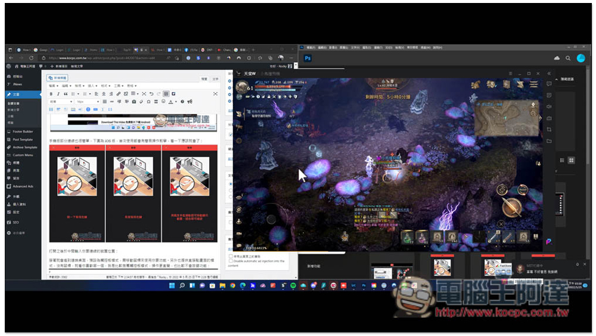596x336 pixels.
Task: Toggle Italic in WordPress editor toolbar
Action: (x=58, y=94)
